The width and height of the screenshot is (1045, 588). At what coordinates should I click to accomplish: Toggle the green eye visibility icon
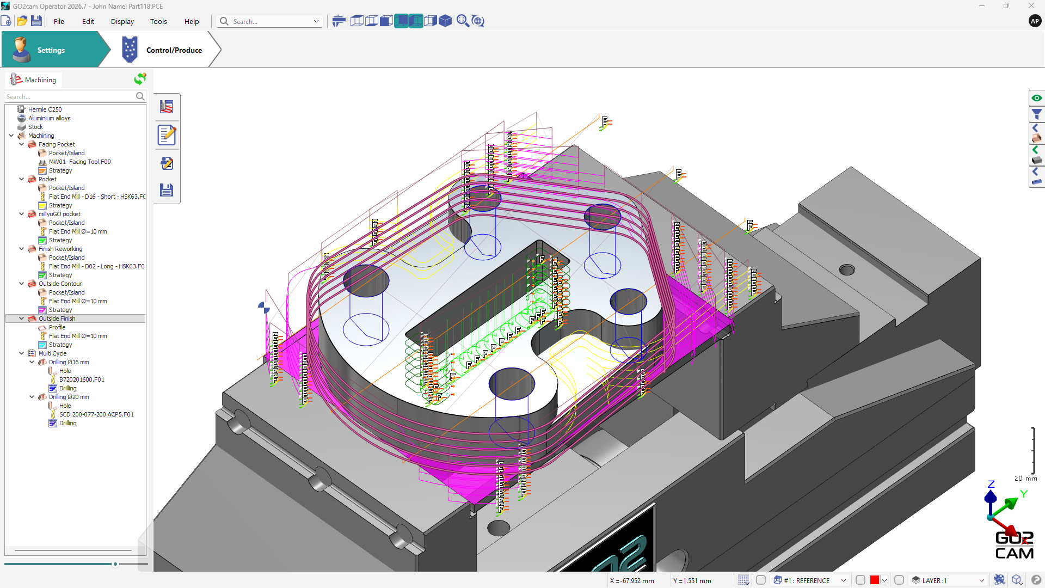tap(1037, 98)
